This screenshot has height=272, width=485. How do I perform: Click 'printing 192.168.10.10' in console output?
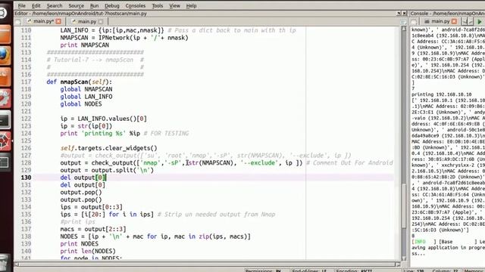click(442, 94)
